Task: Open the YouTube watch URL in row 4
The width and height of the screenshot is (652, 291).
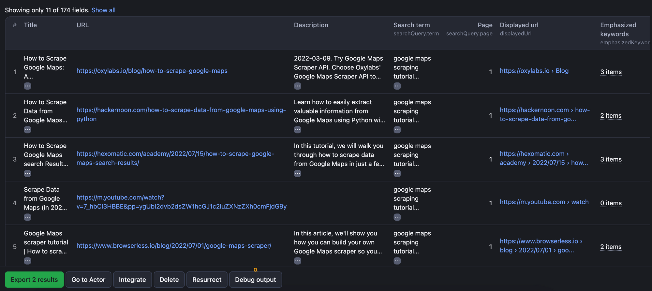Action: click(181, 202)
